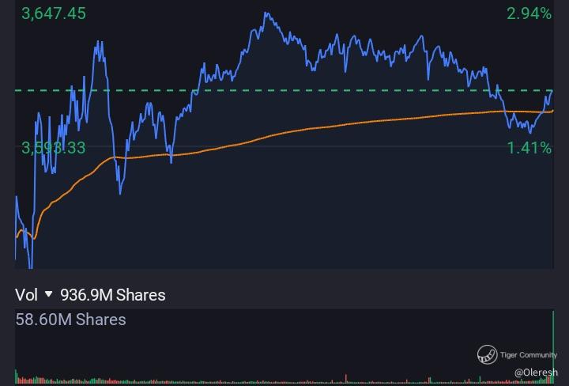Click the 3,593.33 price axis label
The width and height of the screenshot is (569, 386).
point(54,147)
